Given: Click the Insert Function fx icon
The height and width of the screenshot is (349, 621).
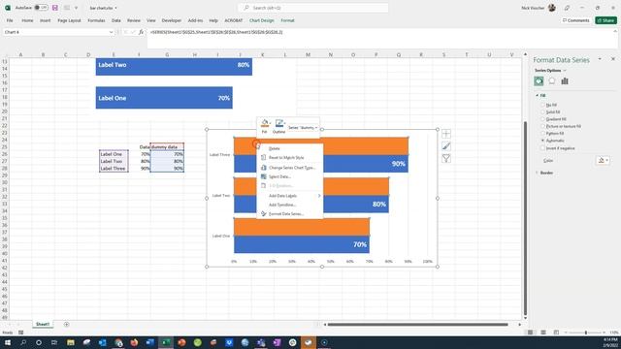Looking at the screenshot, I should (x=141, y=32).
